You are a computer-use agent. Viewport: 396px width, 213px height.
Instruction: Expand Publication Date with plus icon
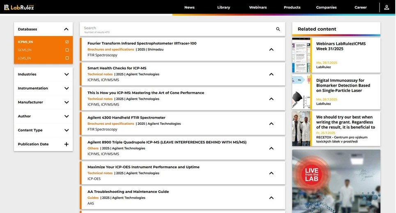pos(66,144)
